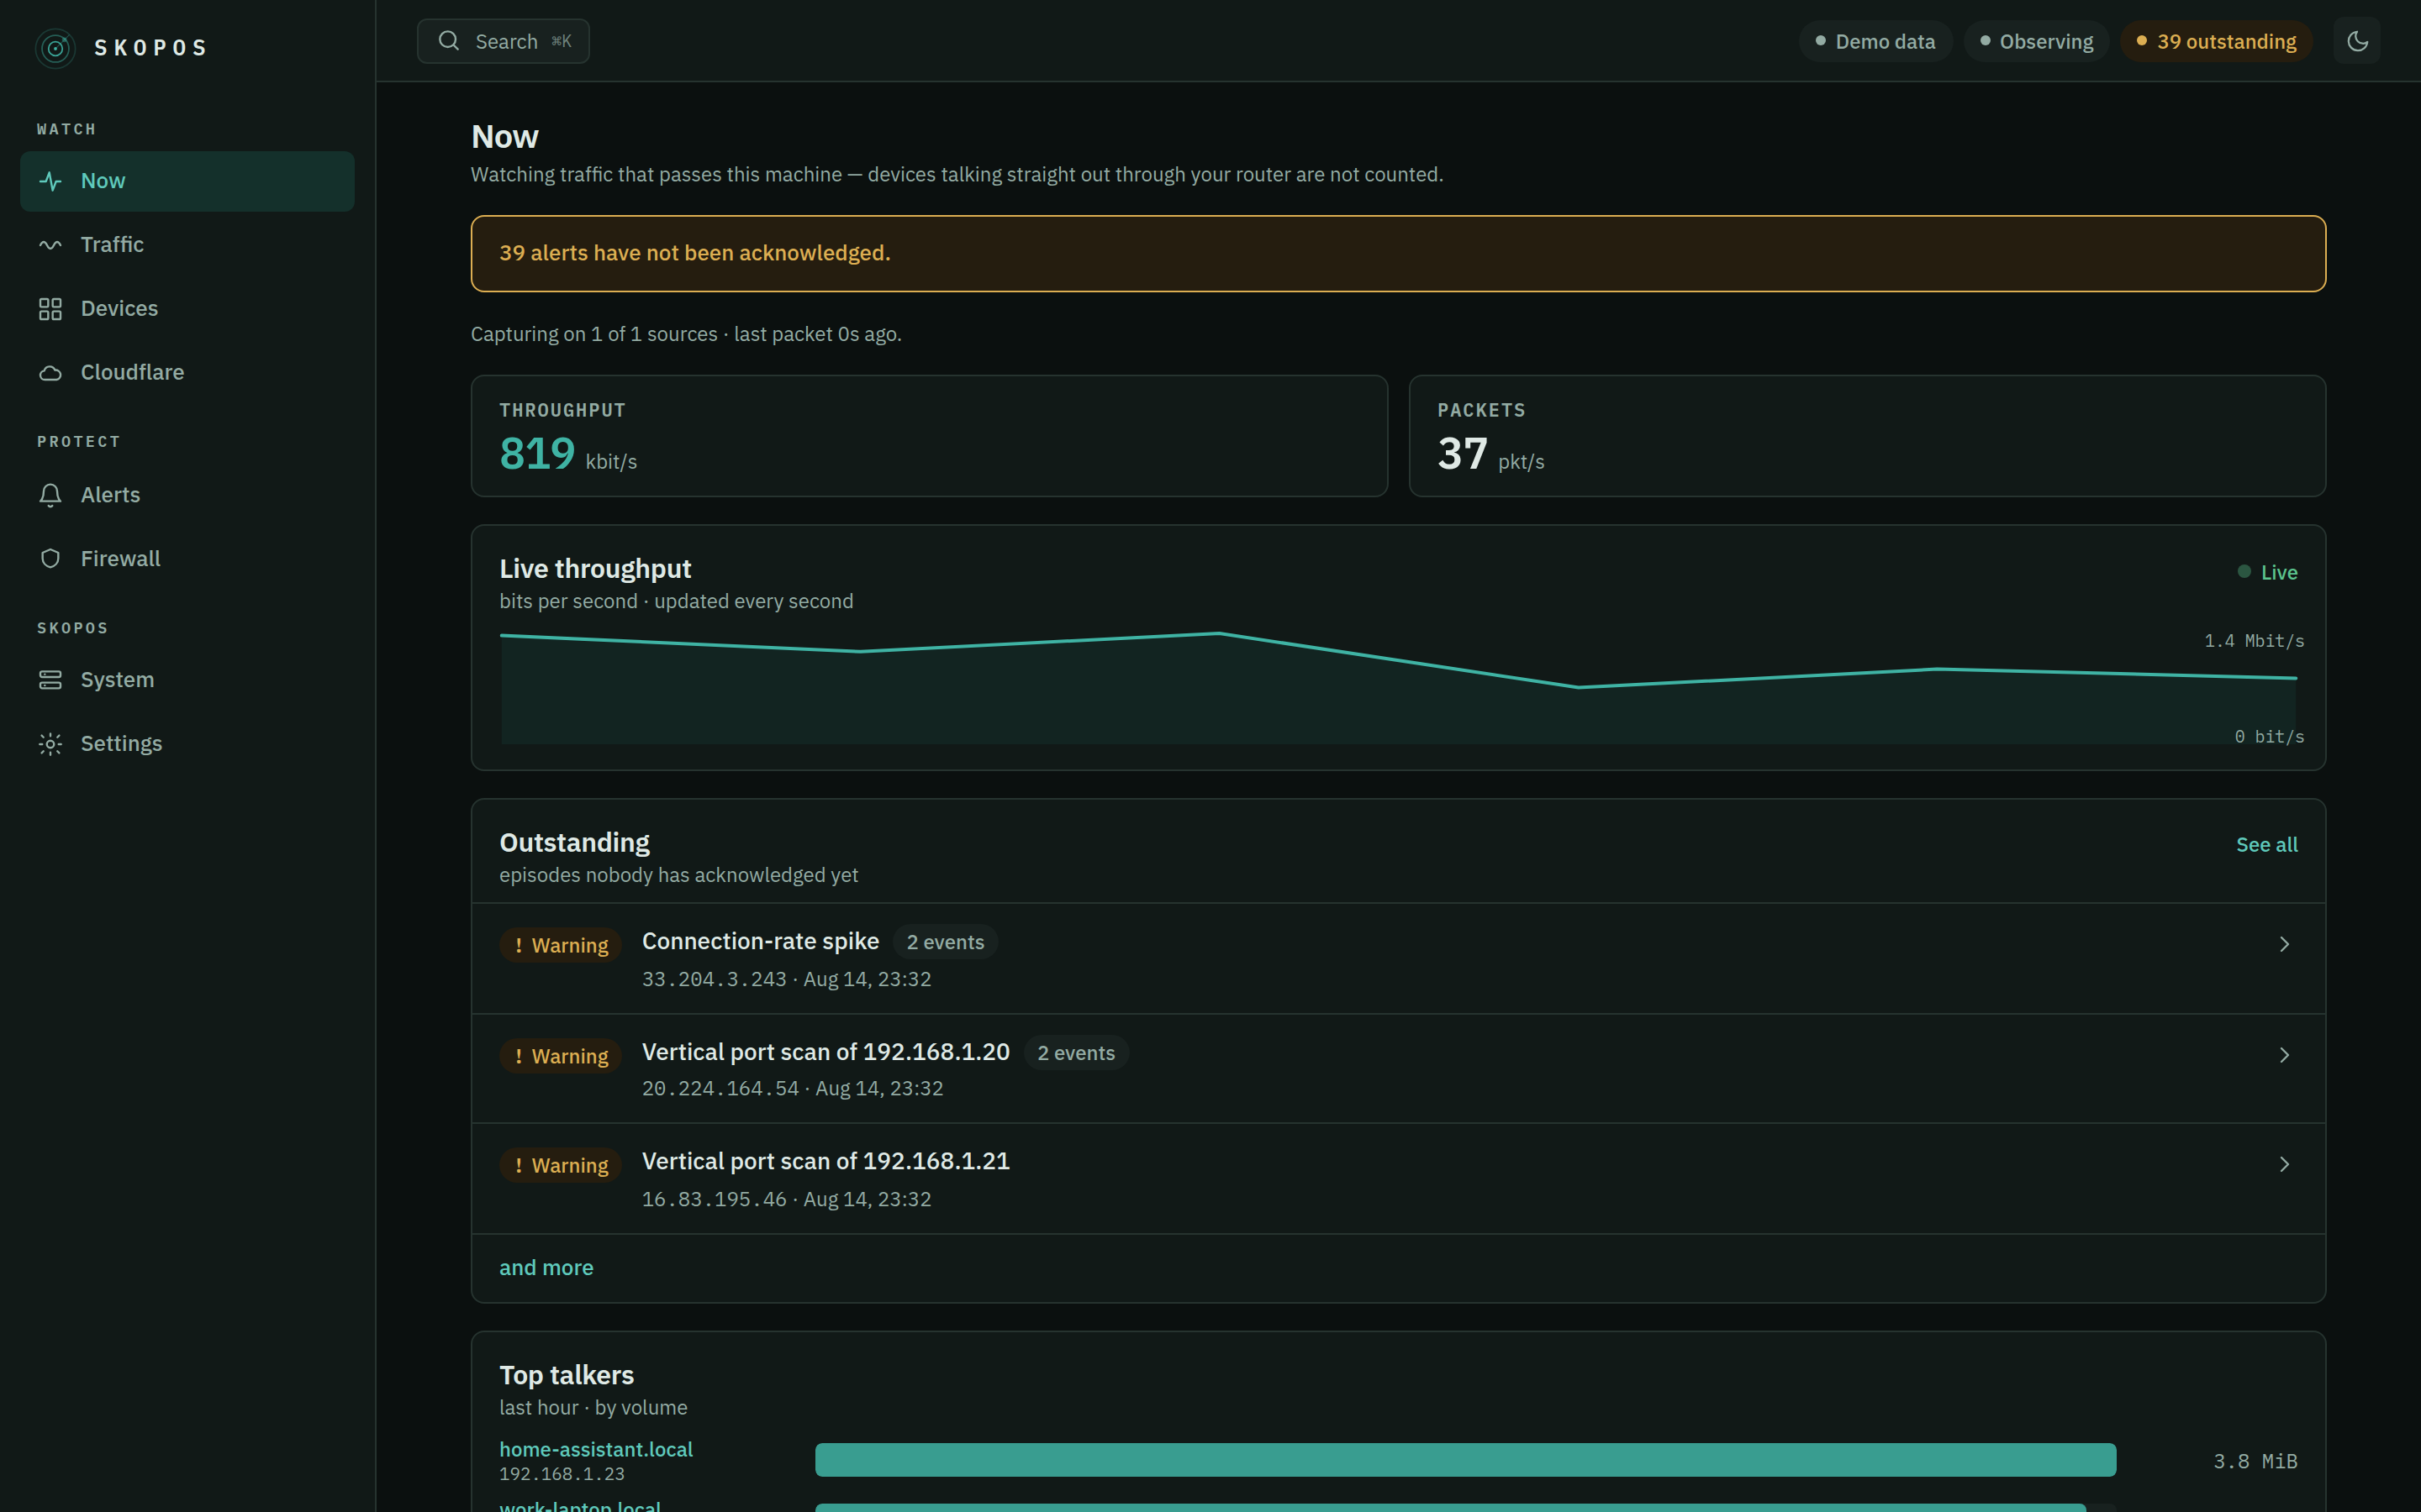
Task: Click the Throughput 819 kbit/s card
Action: click(930, 436)
